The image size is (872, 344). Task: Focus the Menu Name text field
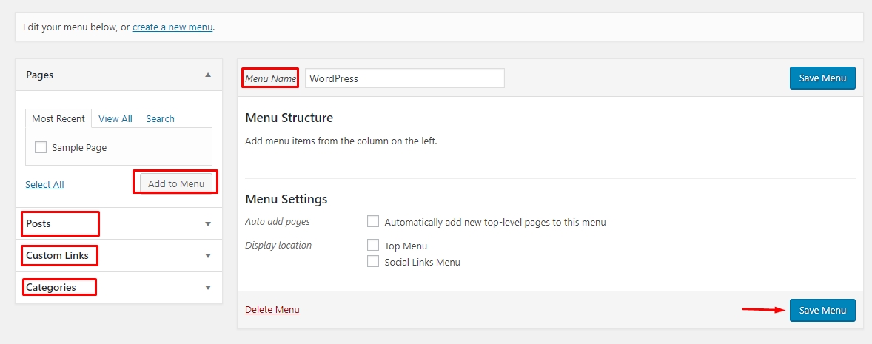point(404,78)
